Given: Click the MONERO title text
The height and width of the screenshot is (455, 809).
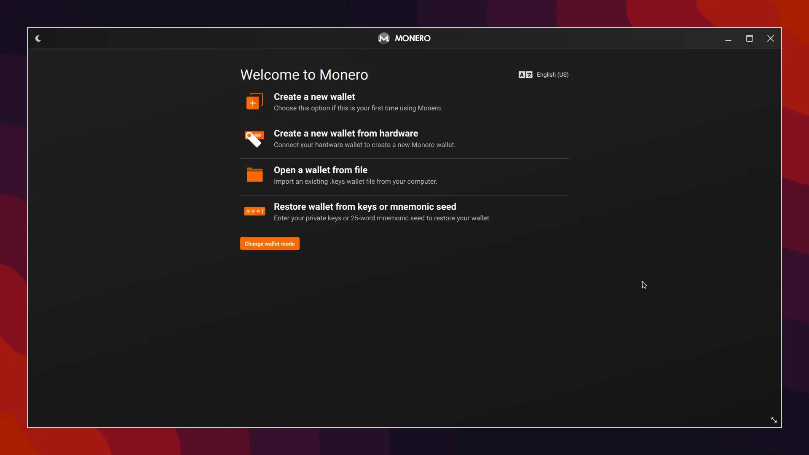Looking at the screenshot, I should click(413, 38).
